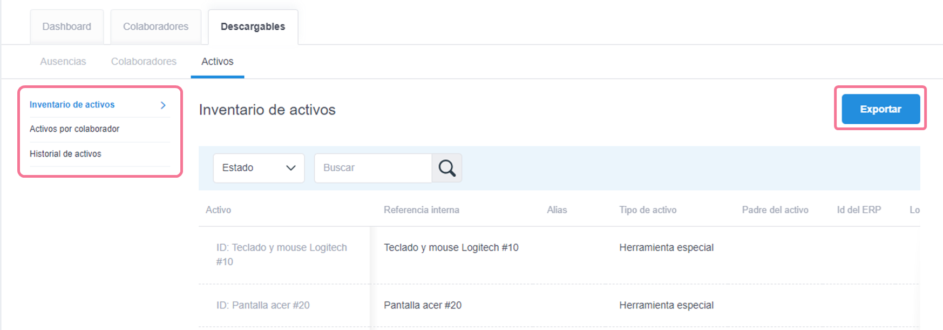Viewport: 943px width, 330px height.
Task: Go to the Ausencias sub-tab
Action: [63, 62]
